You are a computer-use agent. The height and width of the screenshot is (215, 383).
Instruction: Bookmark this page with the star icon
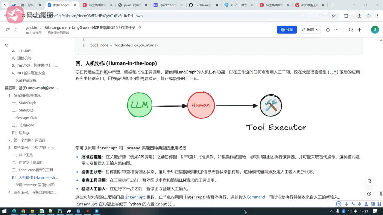click(334, 16)
